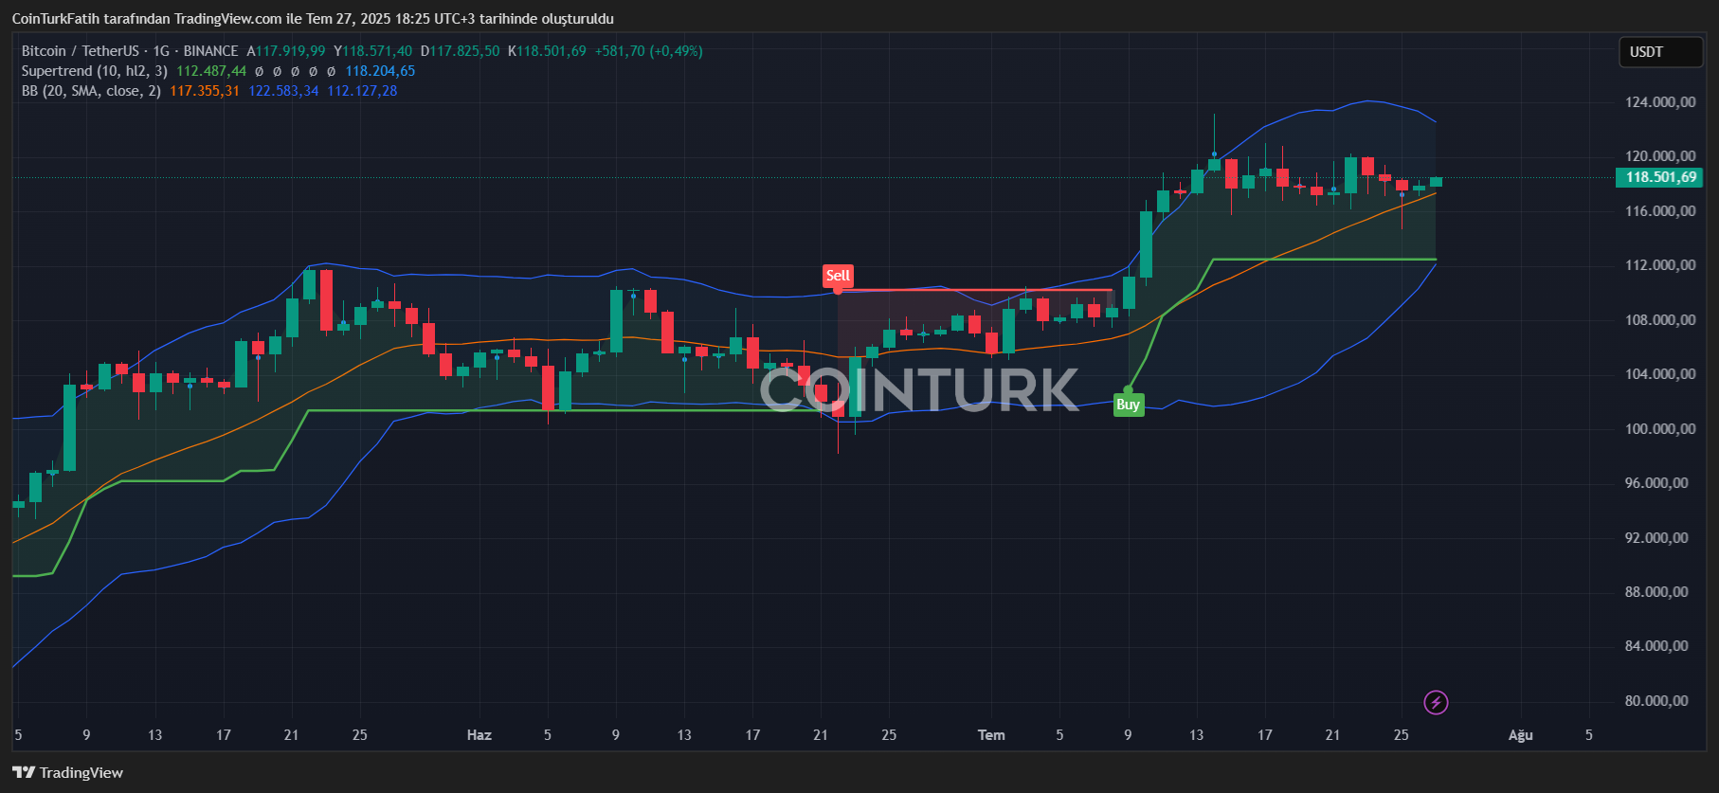Click the 100.000,00 price axis label
1719x793 pixels.
pyautogui.click(x=1660, y=429)
